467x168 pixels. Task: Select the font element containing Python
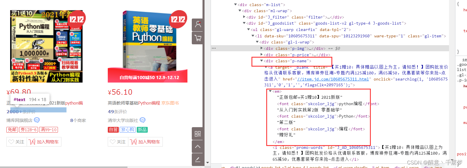pyautogui.click(x=323, y=116)
